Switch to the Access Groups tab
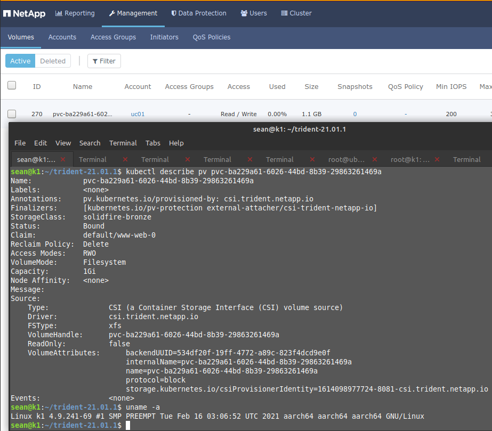Screen dimensions: 492x431 tap(114, 37)
